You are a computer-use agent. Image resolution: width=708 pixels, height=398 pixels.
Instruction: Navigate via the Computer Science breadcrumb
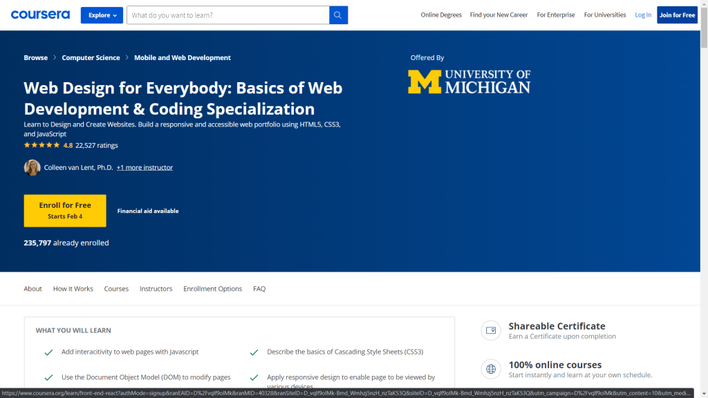[x=91, y=57]
